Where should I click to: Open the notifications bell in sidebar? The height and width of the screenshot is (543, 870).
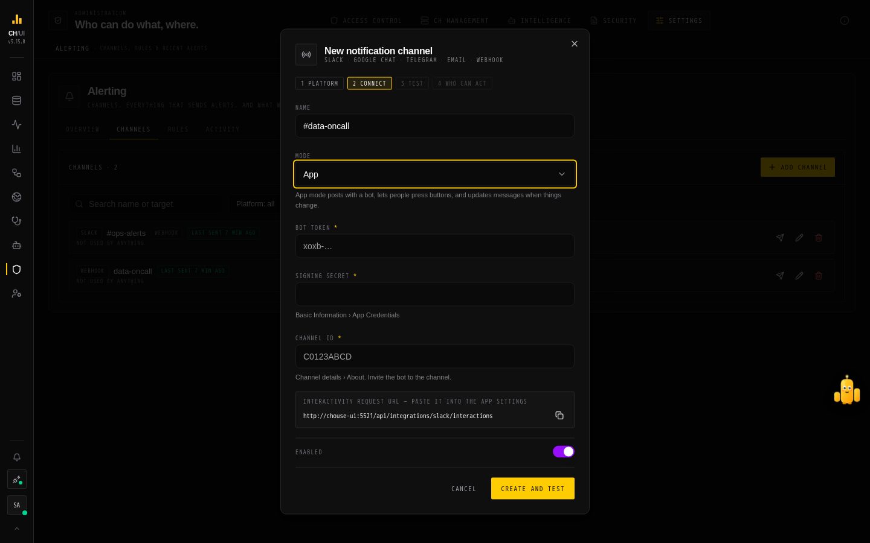17,457
